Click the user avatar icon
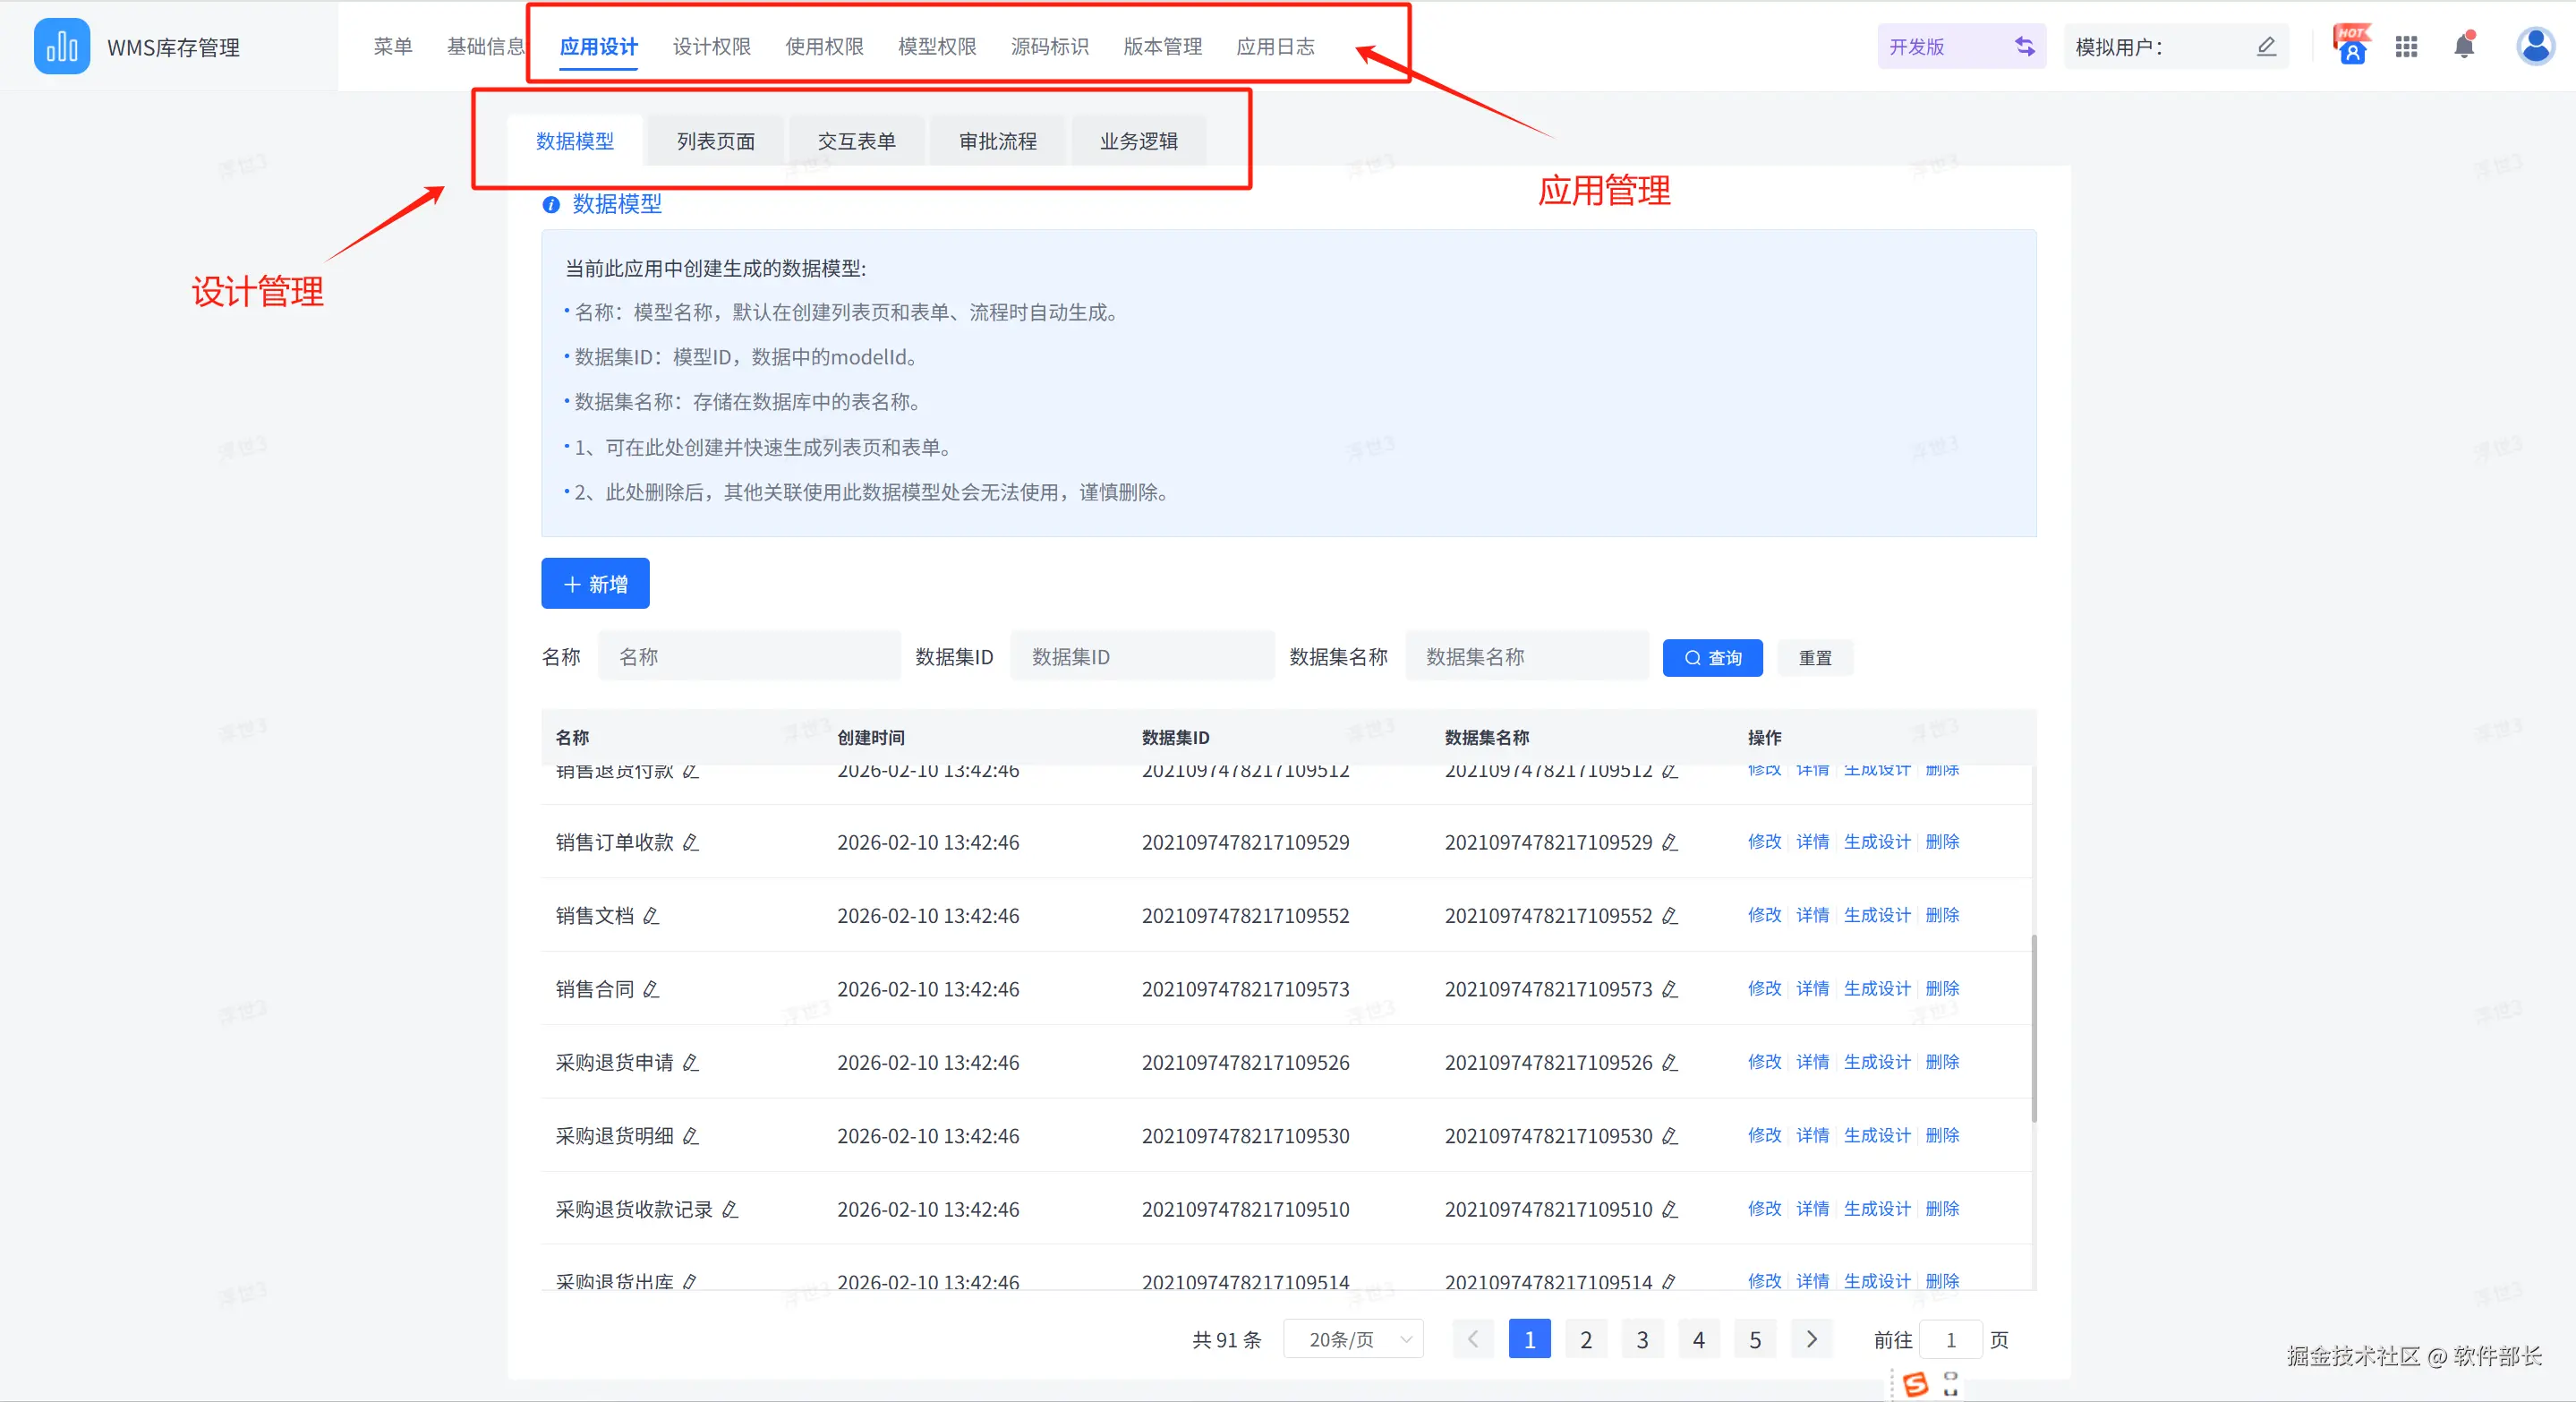2576x1402 pixels. pos(2535,46)
